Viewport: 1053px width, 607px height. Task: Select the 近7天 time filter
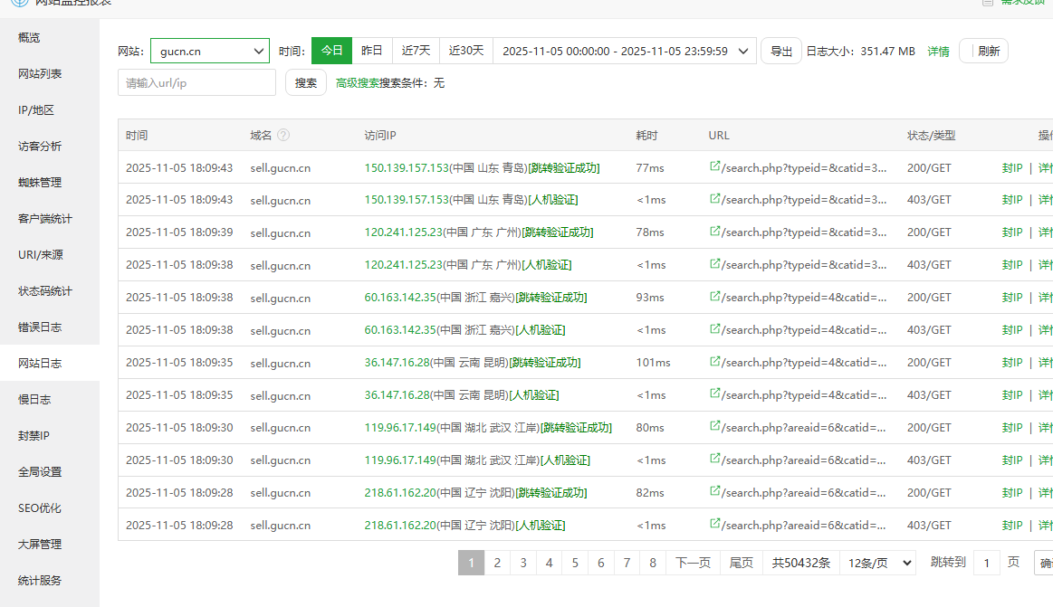[416, 52]
